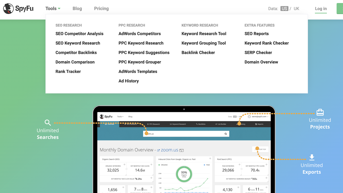Open Domain Overview from Extra Features

(x=261, y=62)
